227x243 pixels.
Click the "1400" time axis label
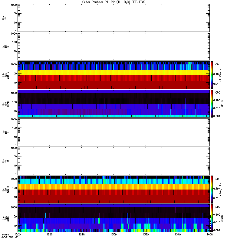pyautogui.click(x=209, y=234)
